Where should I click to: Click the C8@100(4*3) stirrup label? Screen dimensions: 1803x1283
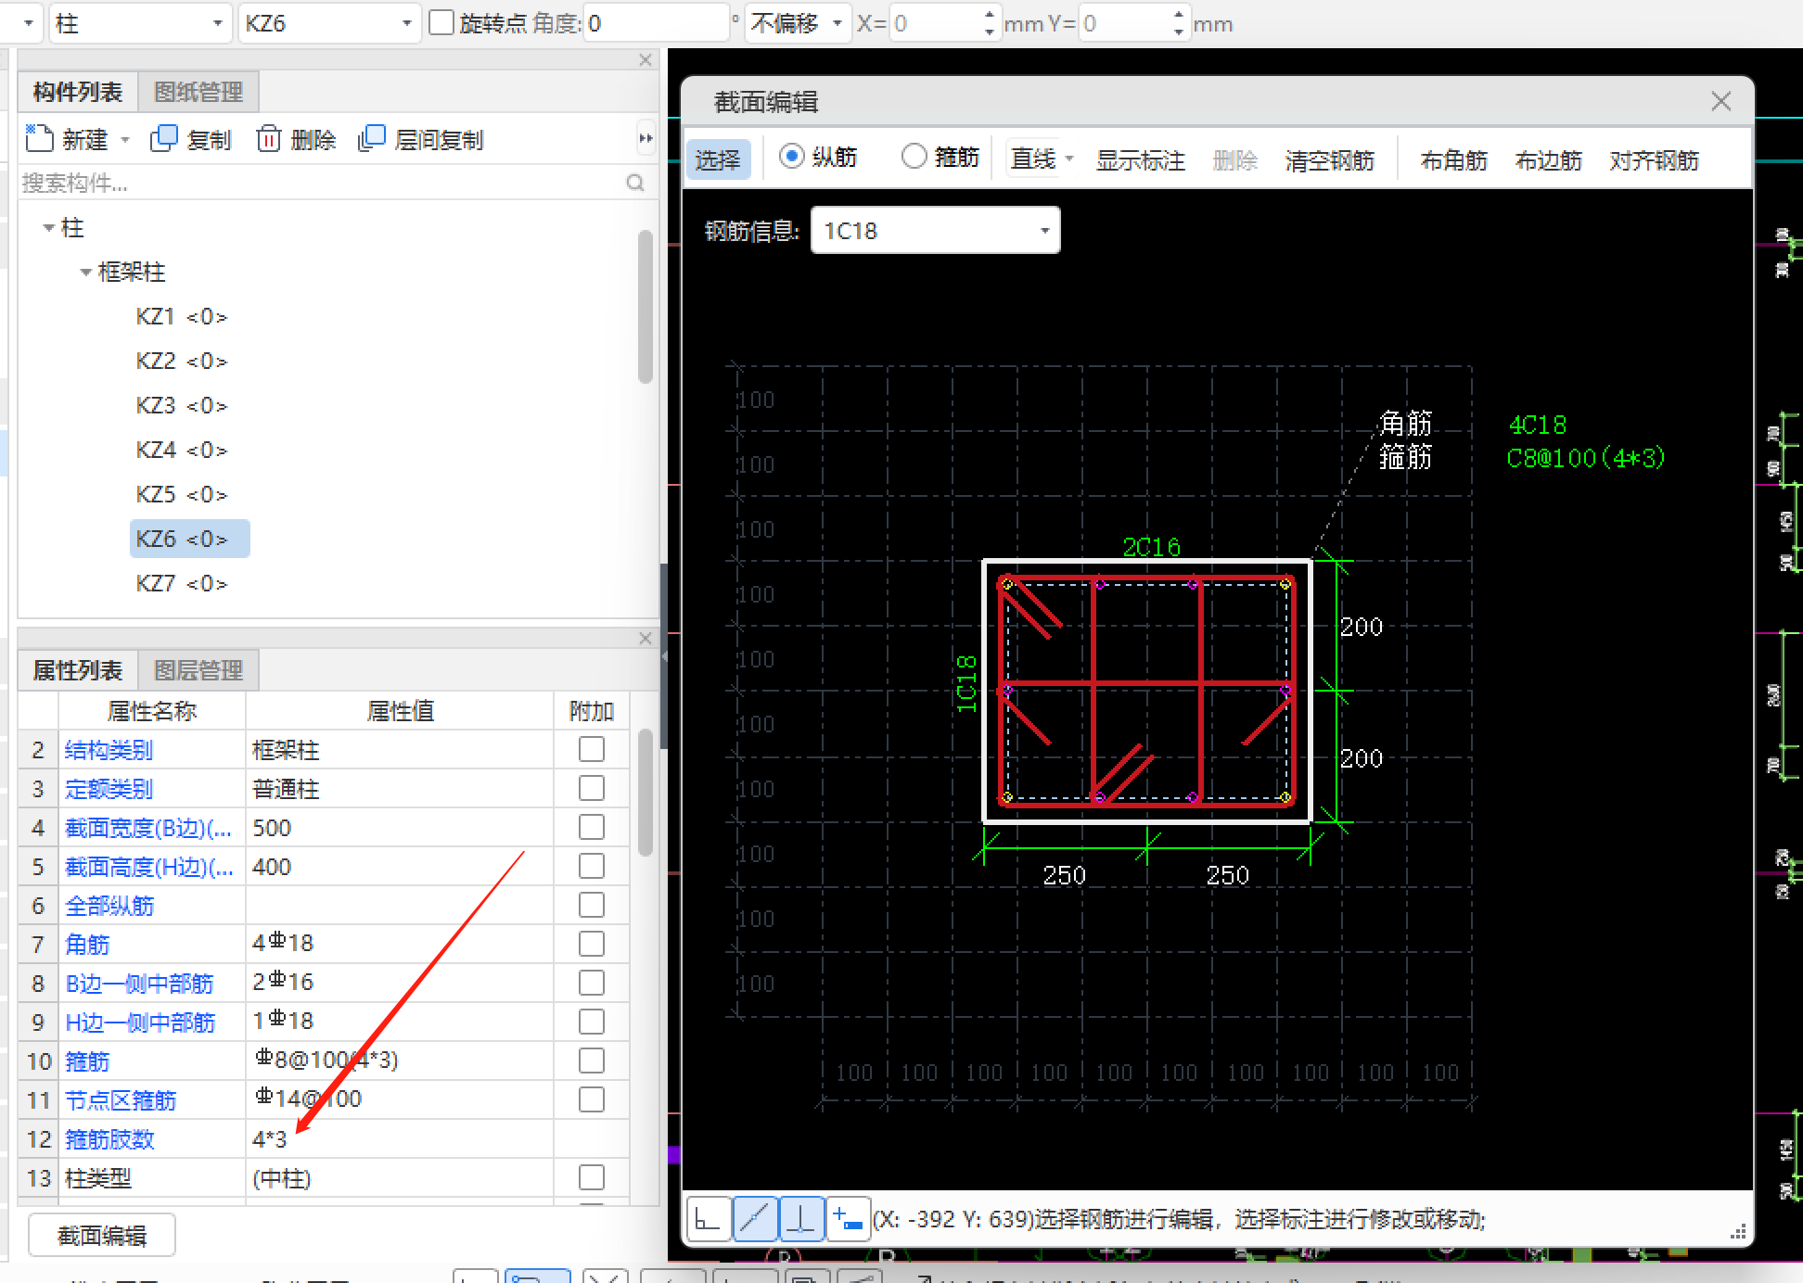point(1586,458)
